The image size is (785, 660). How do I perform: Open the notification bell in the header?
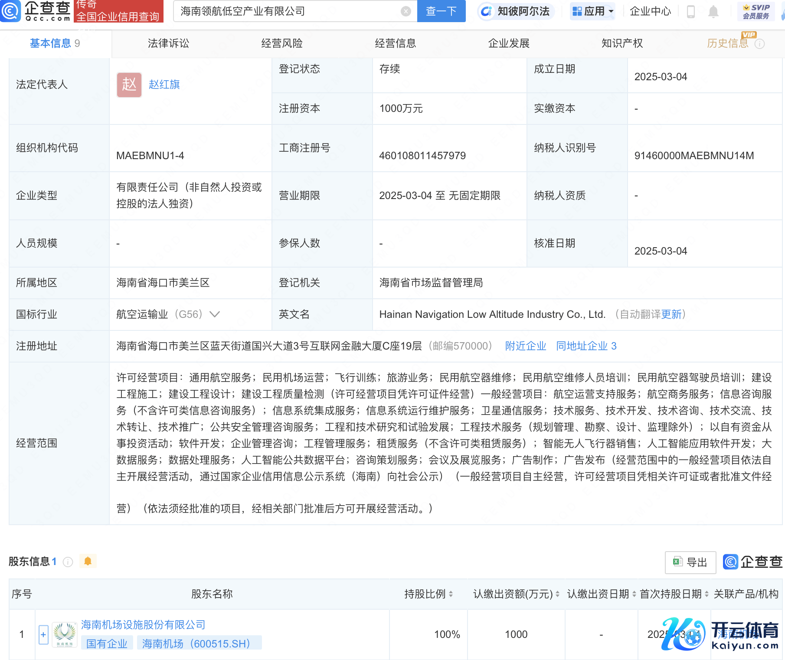tap(713, 12)
